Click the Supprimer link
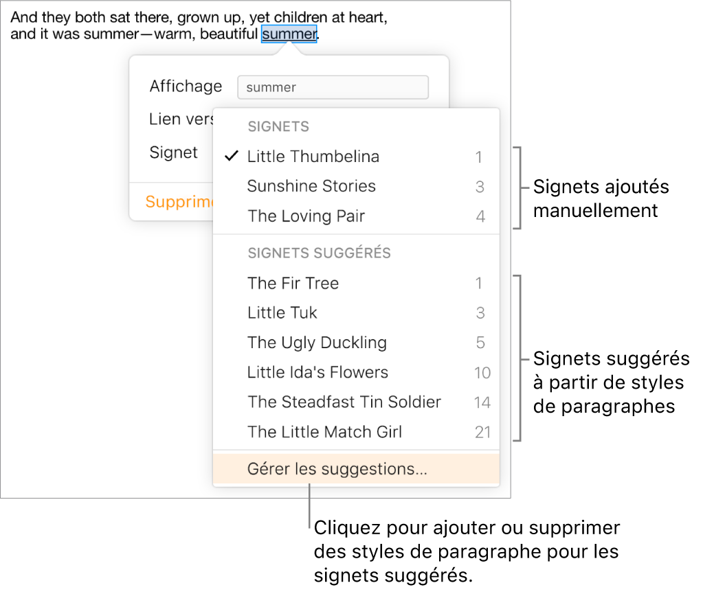 [x=180, y=202]
